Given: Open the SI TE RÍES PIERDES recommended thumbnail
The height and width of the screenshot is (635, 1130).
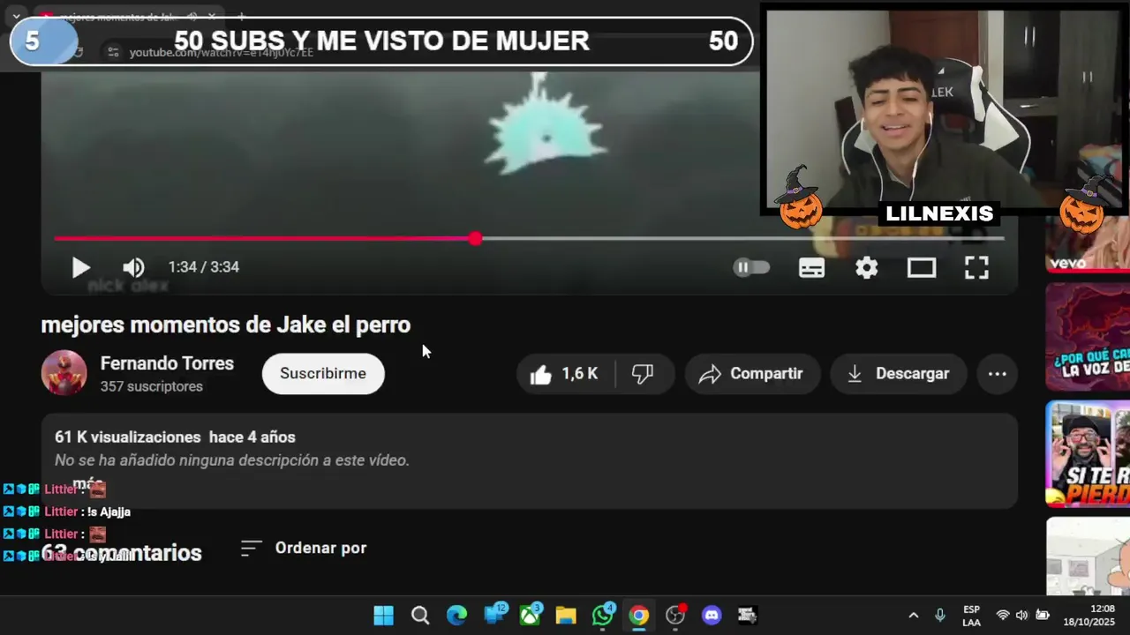Looking at the screenshot, I should (1088, 454).
